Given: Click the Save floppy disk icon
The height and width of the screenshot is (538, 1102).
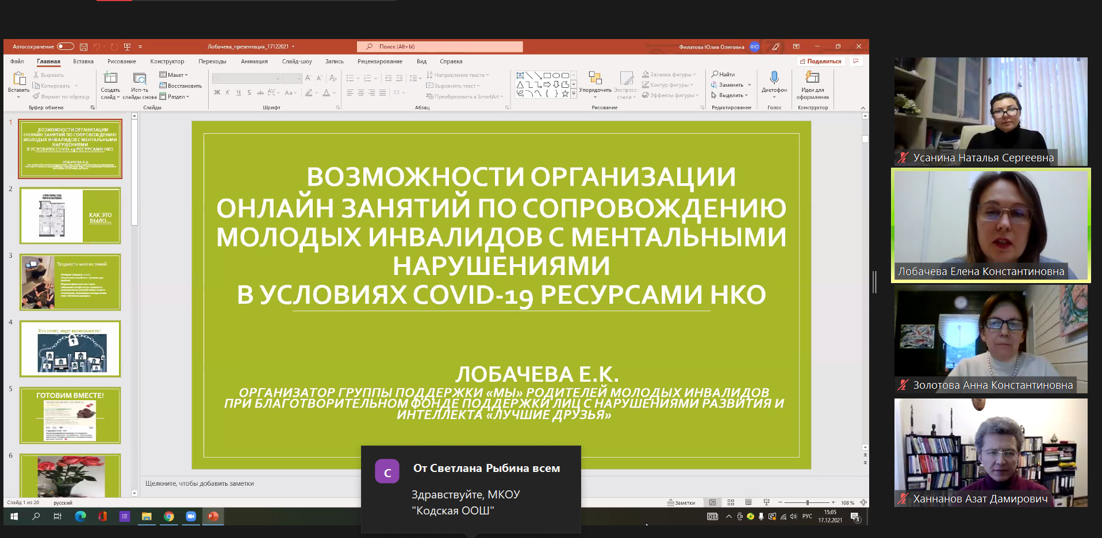Looking at the screenshot, I should pyautogui.click(x=83, y=47).
